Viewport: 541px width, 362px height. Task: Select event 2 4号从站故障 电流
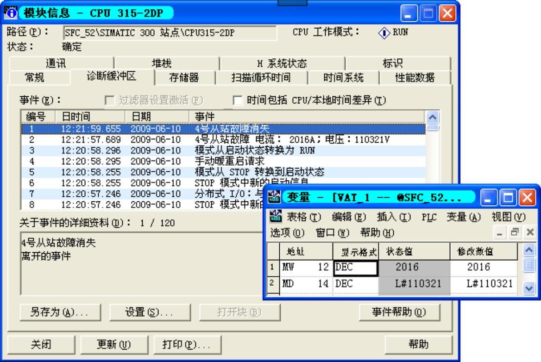click(223, 140)
